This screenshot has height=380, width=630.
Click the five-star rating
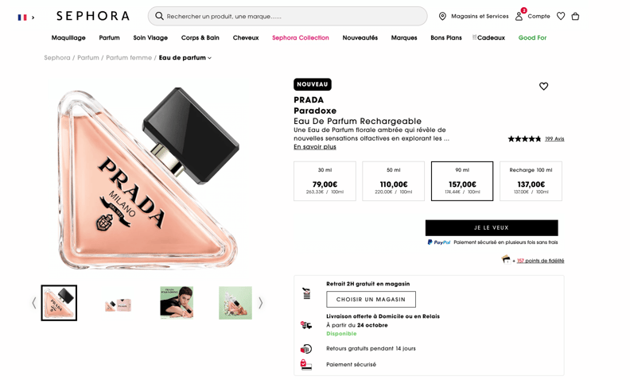[x=524, y=139]
